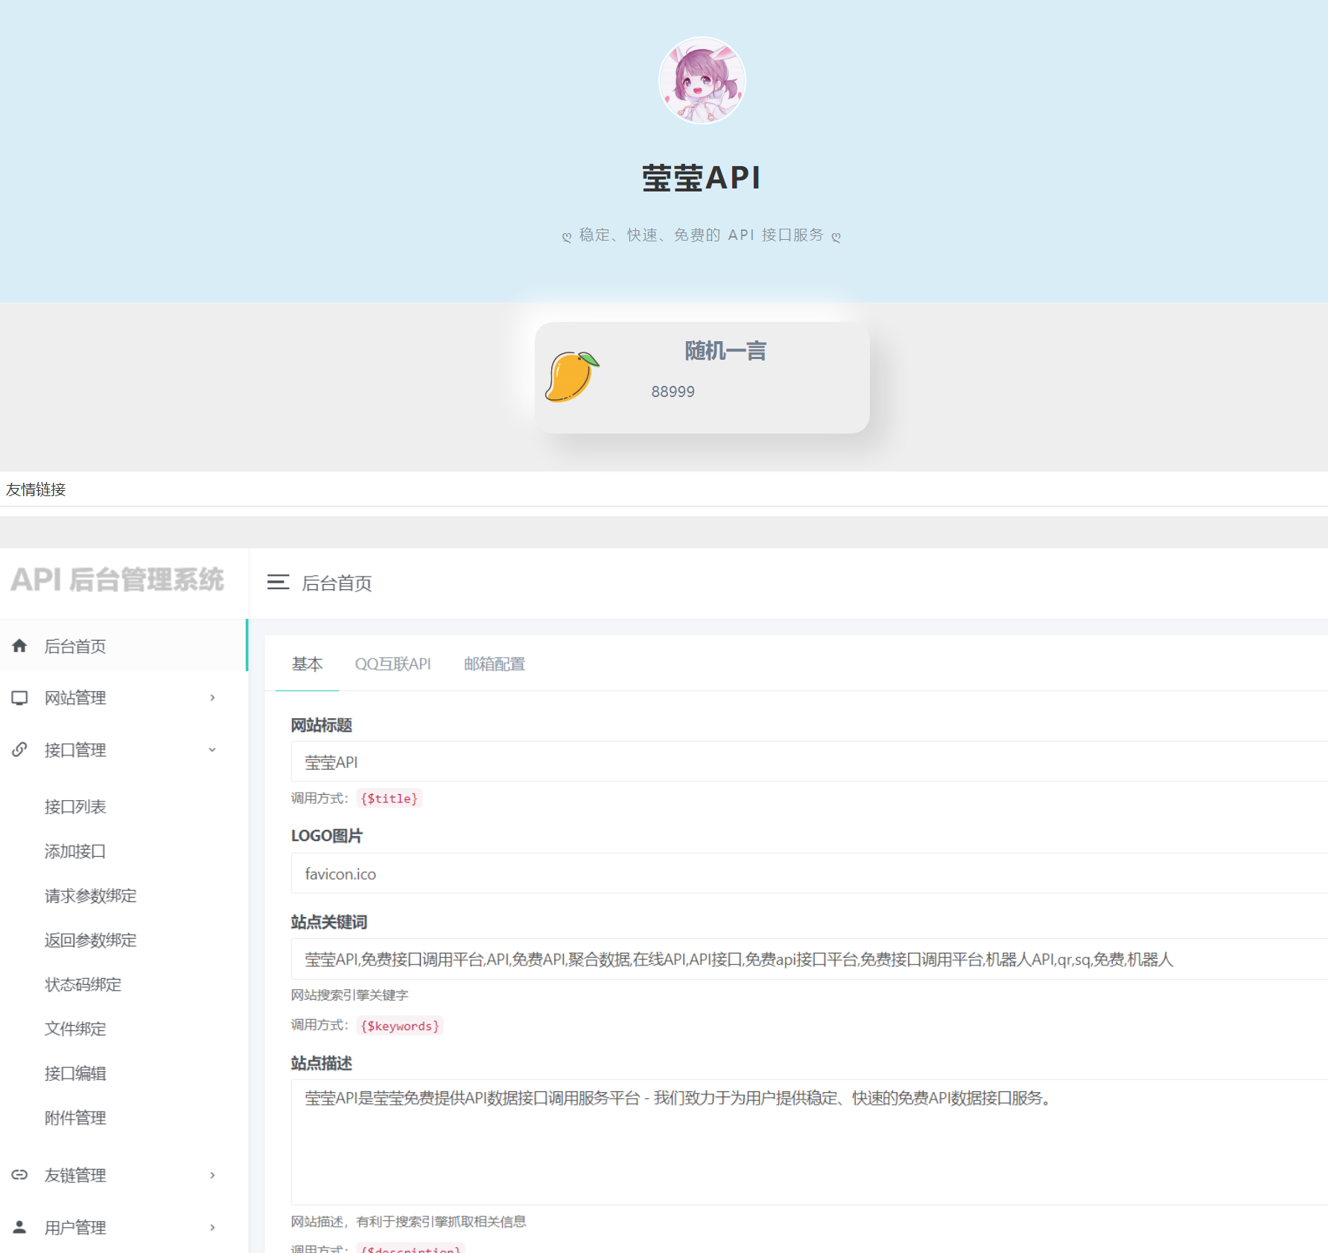1328x1253 pixels.
Task: Click the 友情链接 link
Action: tap(35, 489)
